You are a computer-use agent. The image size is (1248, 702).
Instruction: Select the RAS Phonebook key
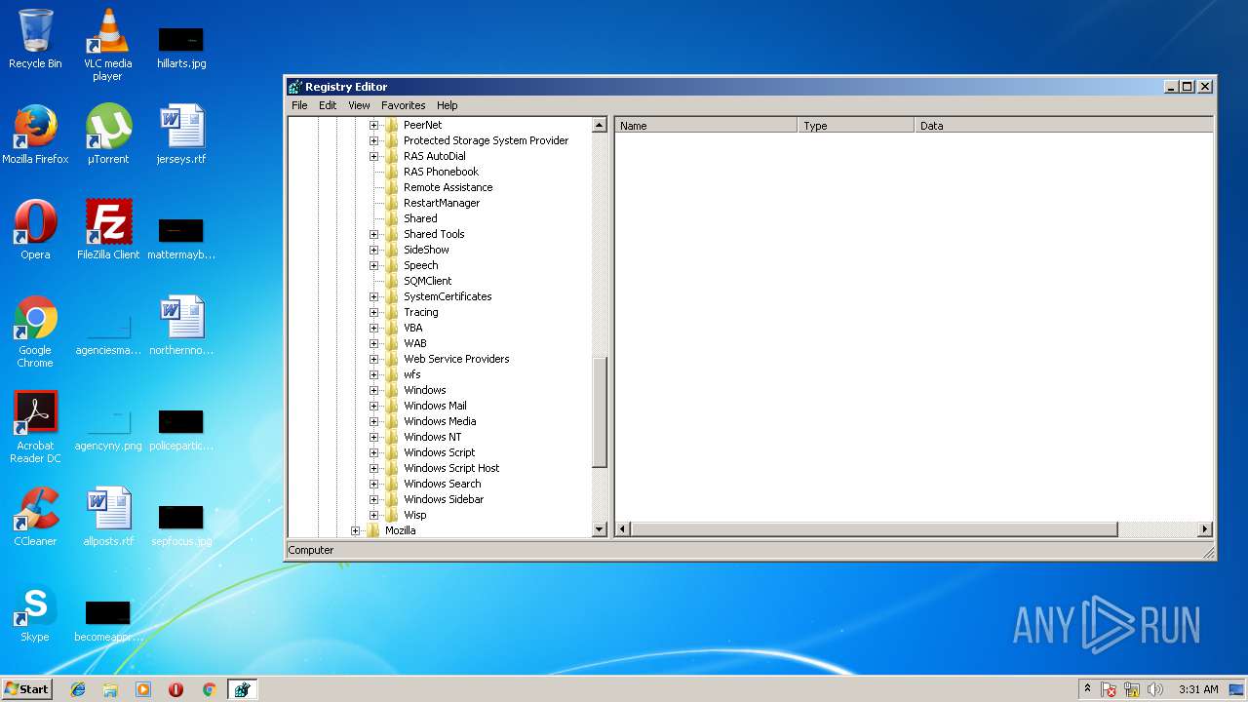coord(441,172)
